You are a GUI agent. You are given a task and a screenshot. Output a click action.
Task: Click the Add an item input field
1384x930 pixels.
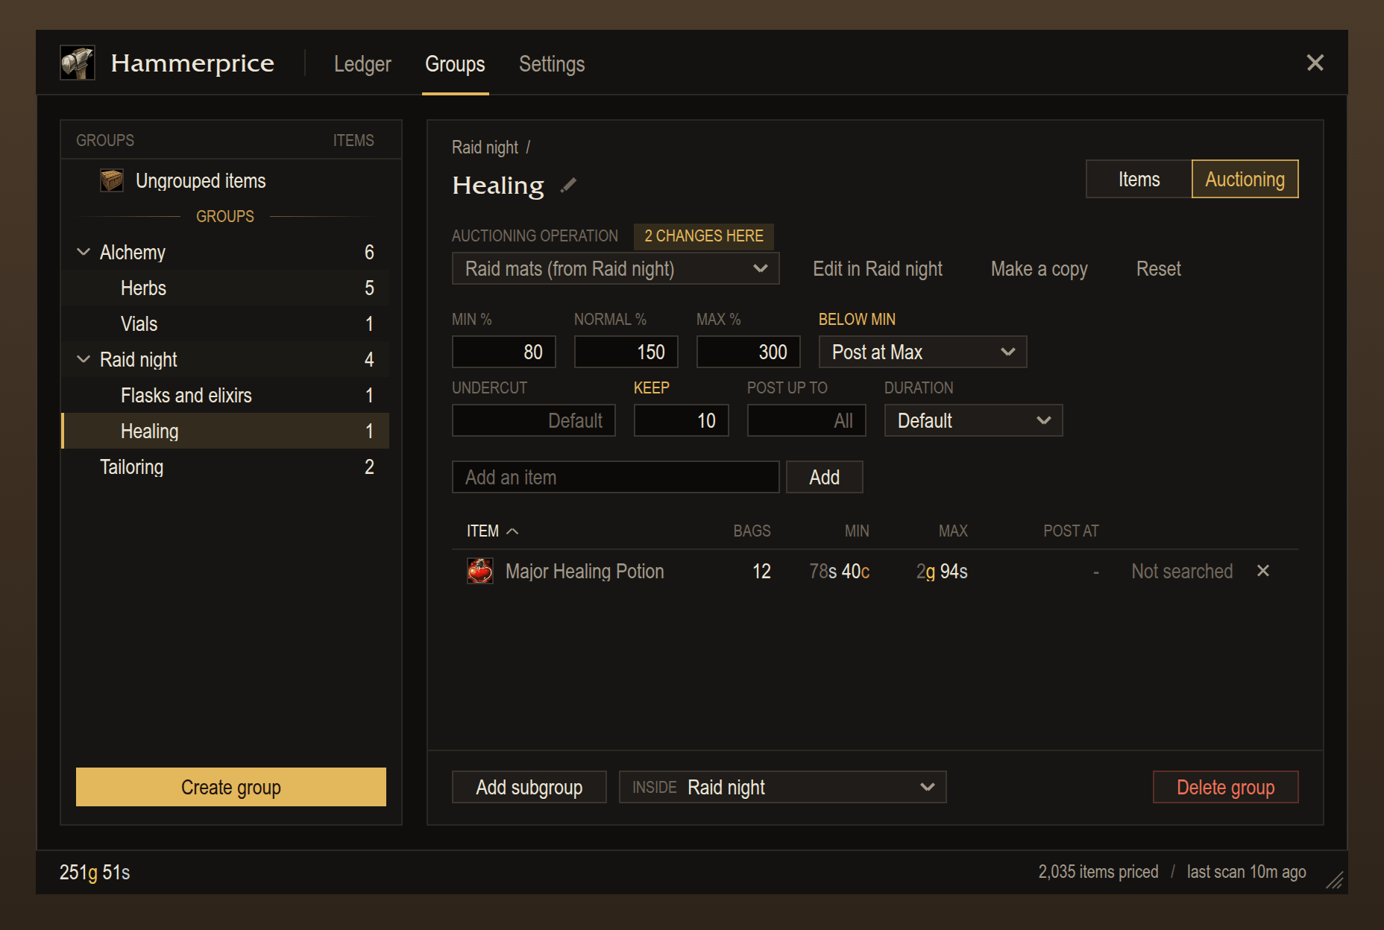click(x=616, y=477)
